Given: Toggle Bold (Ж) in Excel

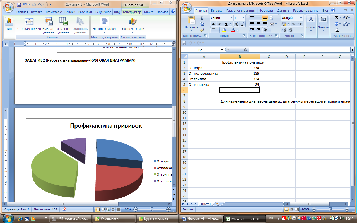Looking at the screenshot, I should pyautogui.click(x=213, y=24).
